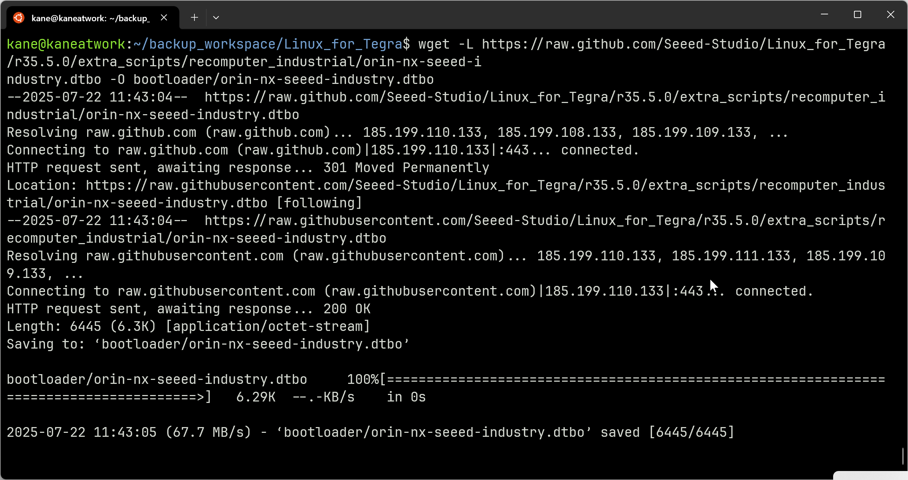Minimize the terminal window
The height and width of the screenshot is (480, 908).
(824, 14)
